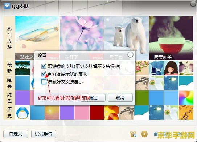197x142 pixels.
Task: Open rainbow color picker in 纯色 row
Action: point(186,98)
